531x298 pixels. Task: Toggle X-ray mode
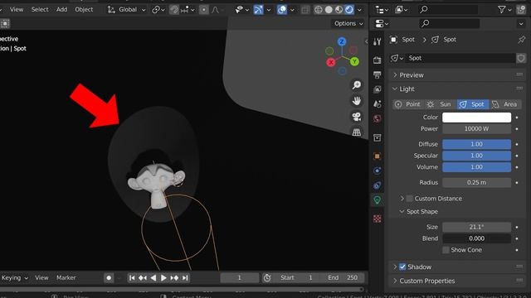point(305,10)
